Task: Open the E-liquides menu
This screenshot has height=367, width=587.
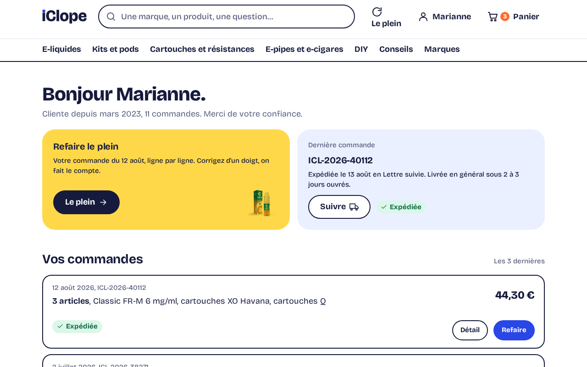Action: point(61,49)
